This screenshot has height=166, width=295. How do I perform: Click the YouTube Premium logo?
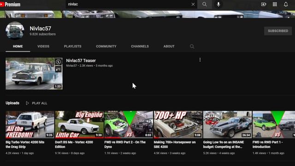point(10,4)
